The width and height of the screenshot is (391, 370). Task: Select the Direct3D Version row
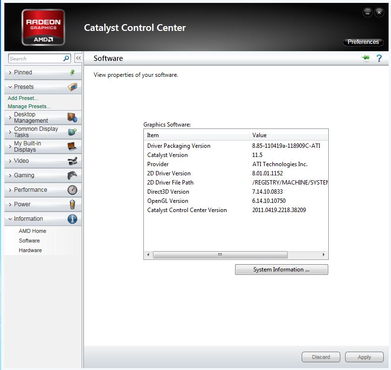point(236,192)
